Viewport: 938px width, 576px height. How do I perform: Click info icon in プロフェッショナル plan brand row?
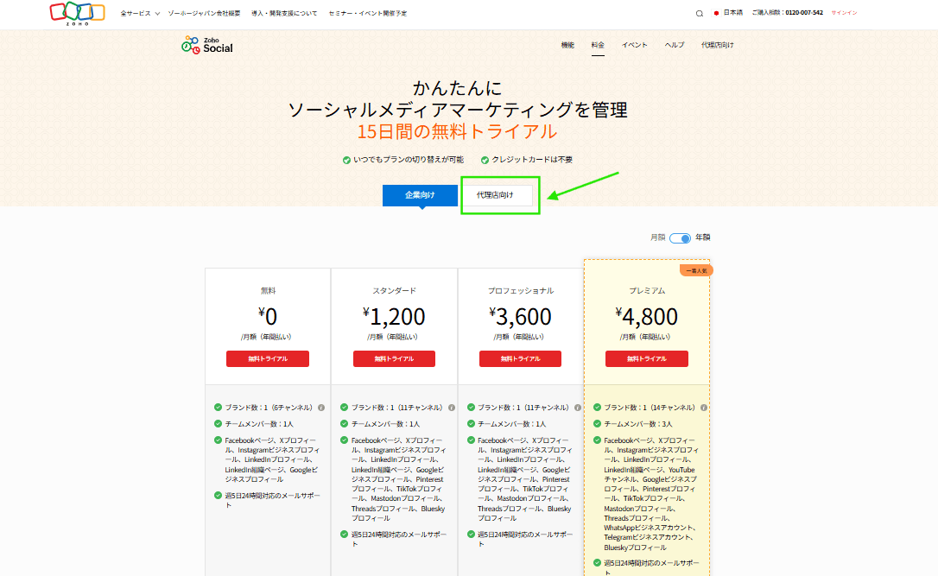(x=574, y=408)
